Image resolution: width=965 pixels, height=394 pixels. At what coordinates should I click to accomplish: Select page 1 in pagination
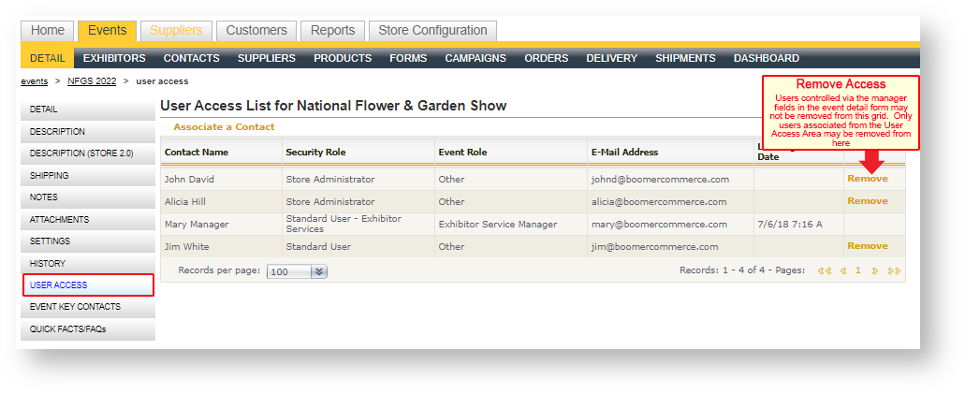point(857,270)
